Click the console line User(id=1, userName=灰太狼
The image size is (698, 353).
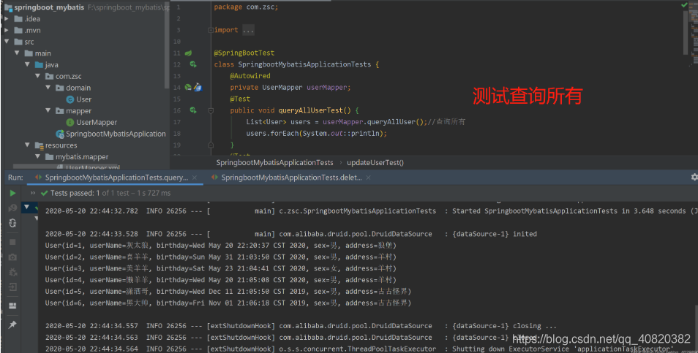pos(220,246)
